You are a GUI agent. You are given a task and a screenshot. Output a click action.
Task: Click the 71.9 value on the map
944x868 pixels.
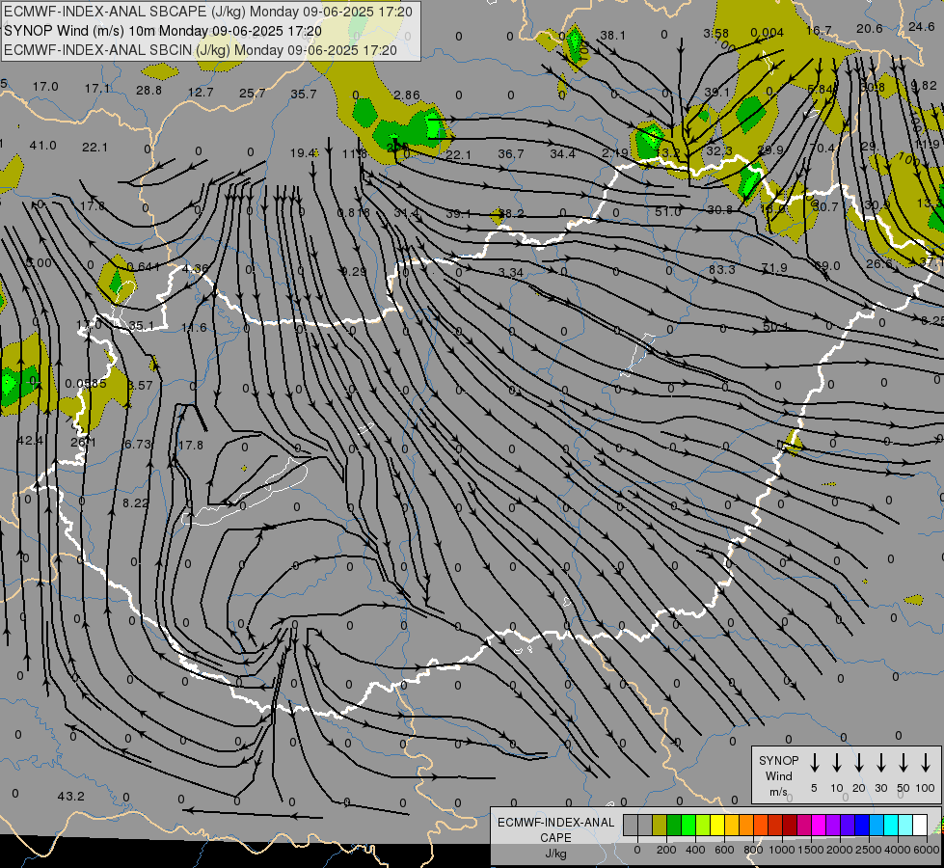pos(774,267)
